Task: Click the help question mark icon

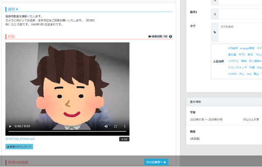Action: point(171,37)
